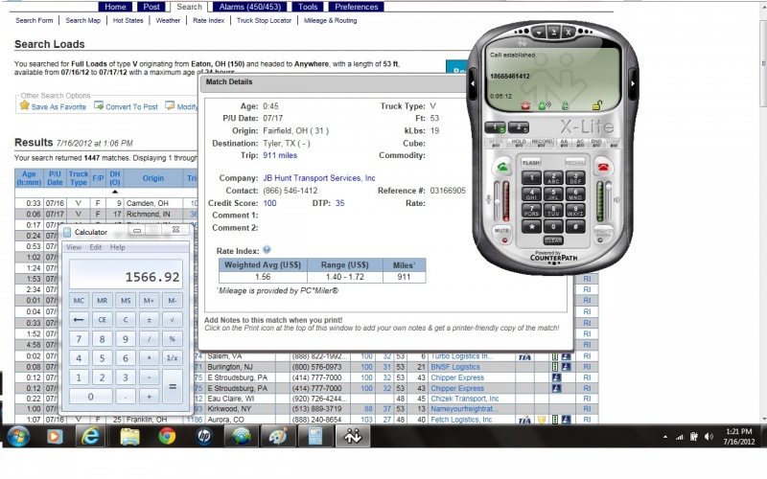Open the Preferences tab

point(356,7)
